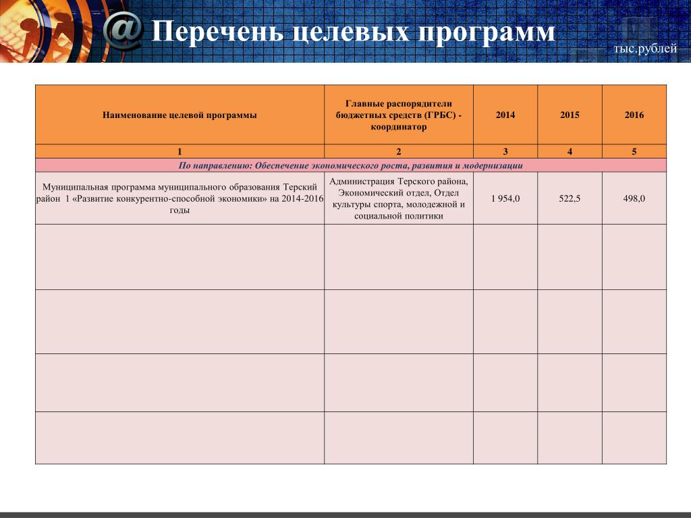Click the 2014 column header
This screenshot has width=691, height=518.
pos(505,115)
